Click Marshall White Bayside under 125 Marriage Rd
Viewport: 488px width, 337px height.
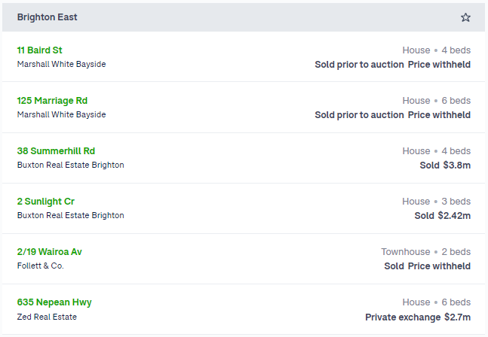61,114
